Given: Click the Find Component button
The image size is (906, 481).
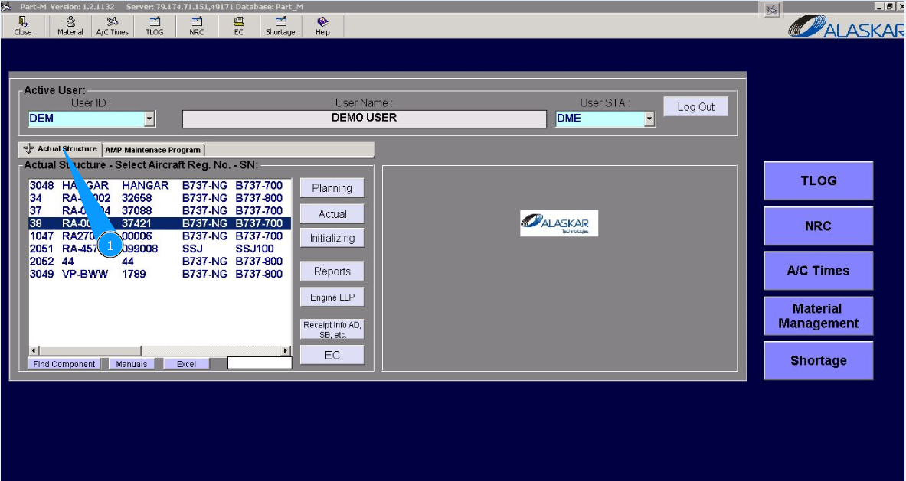Looking at the screenshot, I should pyautogui.click(x=64, y=364).
